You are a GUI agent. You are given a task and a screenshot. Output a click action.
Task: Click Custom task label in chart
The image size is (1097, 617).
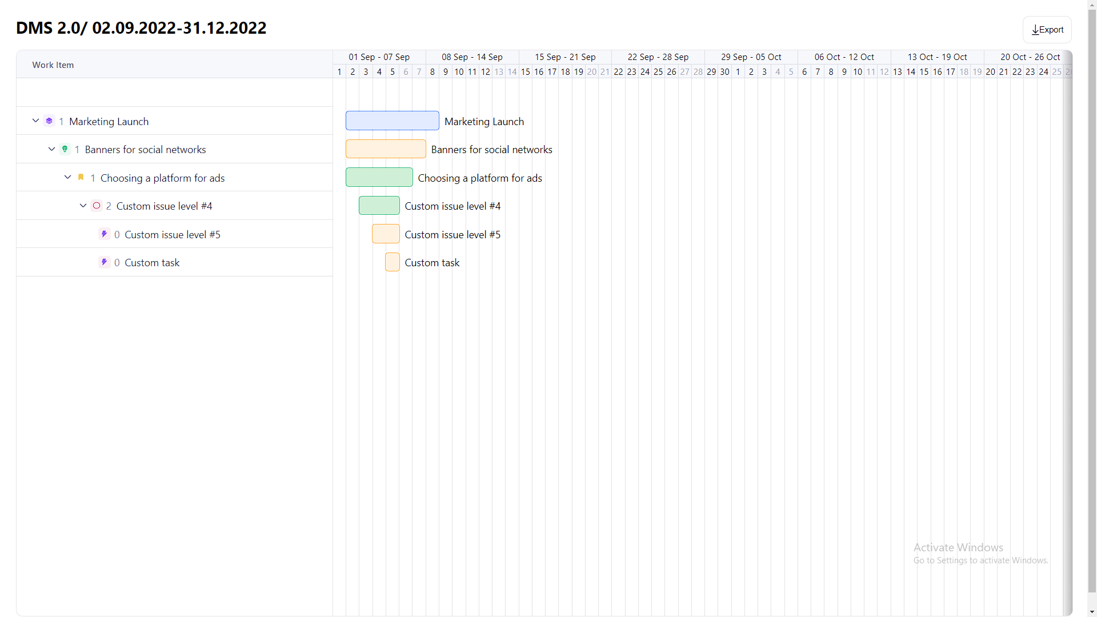coord(432,263)
